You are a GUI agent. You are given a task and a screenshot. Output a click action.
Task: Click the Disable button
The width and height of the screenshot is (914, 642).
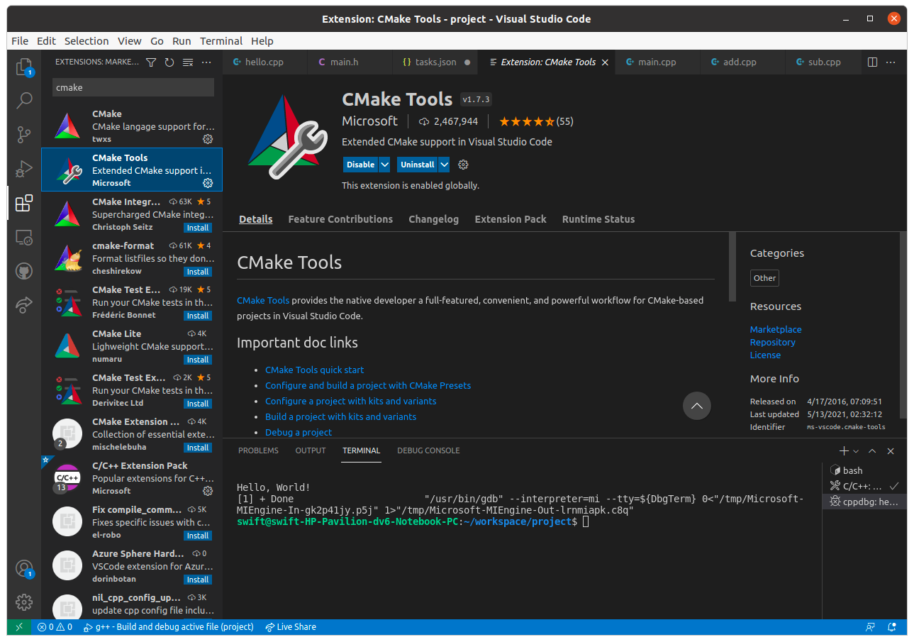pyautogui.click(x=361, y=165)
